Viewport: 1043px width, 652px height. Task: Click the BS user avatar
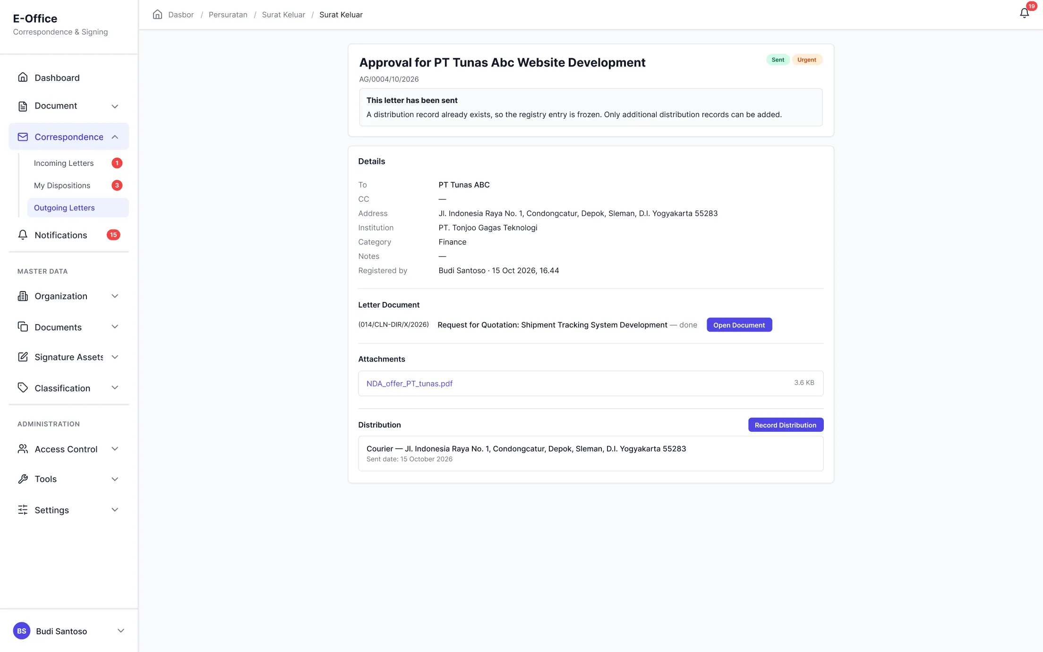pyautogui.click(x=22, y=631)
